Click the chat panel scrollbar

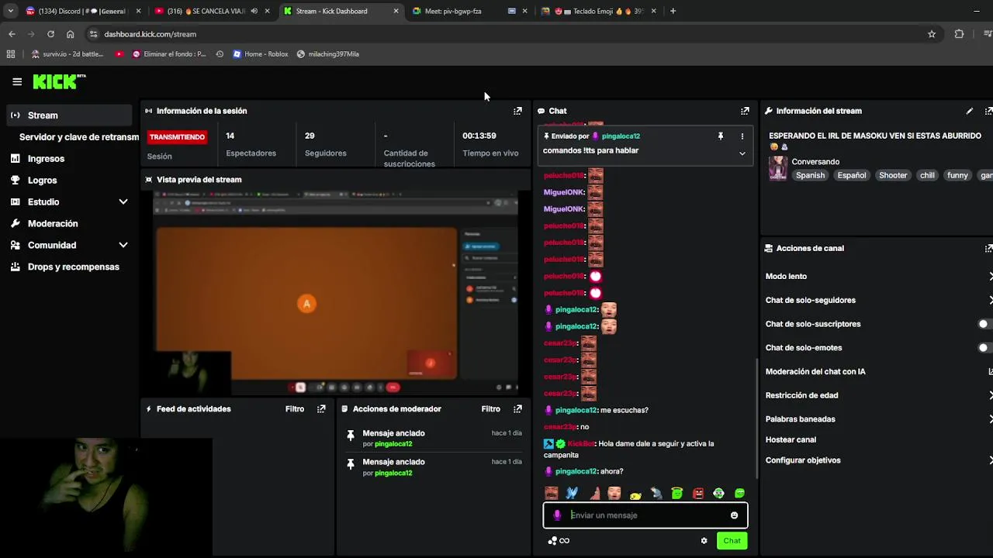coord(757,418)
